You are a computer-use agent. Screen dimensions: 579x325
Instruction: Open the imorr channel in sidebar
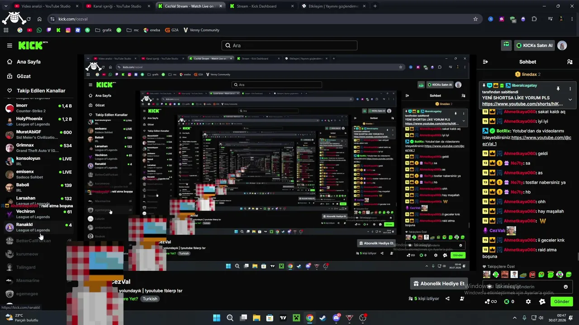(38, 108)
